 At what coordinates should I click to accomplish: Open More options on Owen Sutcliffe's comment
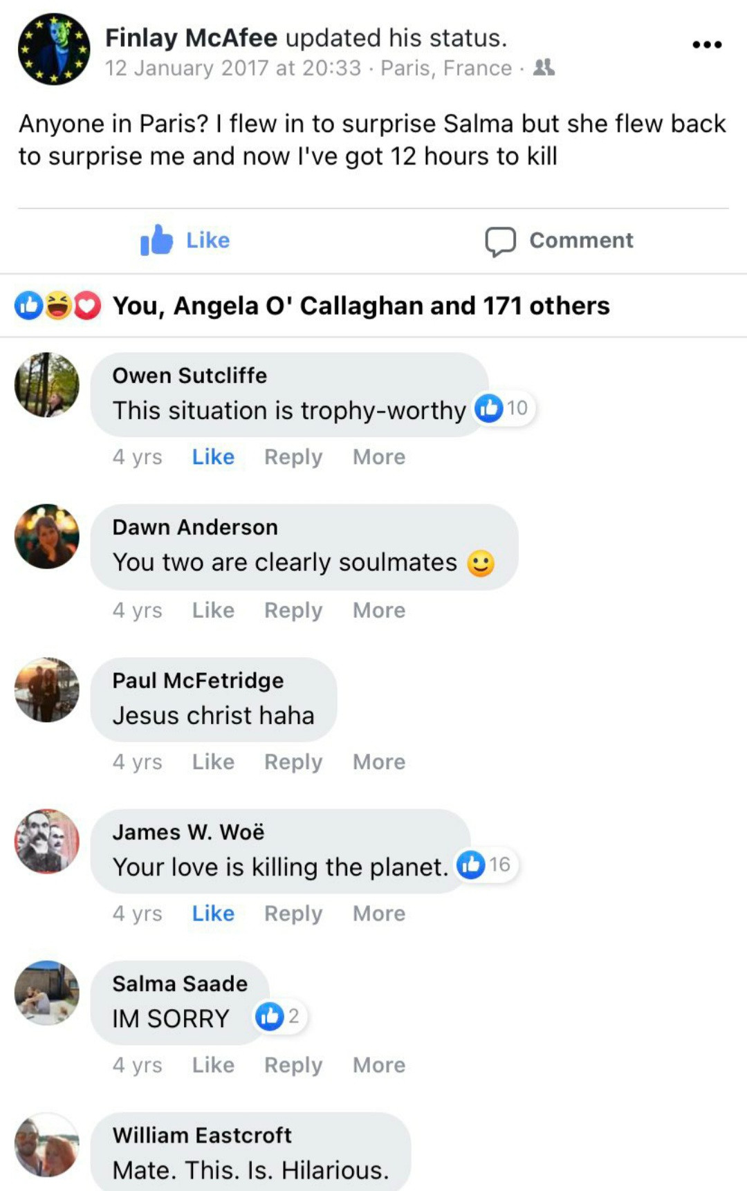[379, 457]
